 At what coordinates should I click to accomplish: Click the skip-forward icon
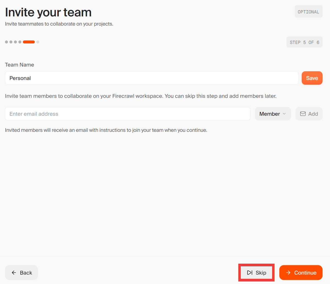250,273
